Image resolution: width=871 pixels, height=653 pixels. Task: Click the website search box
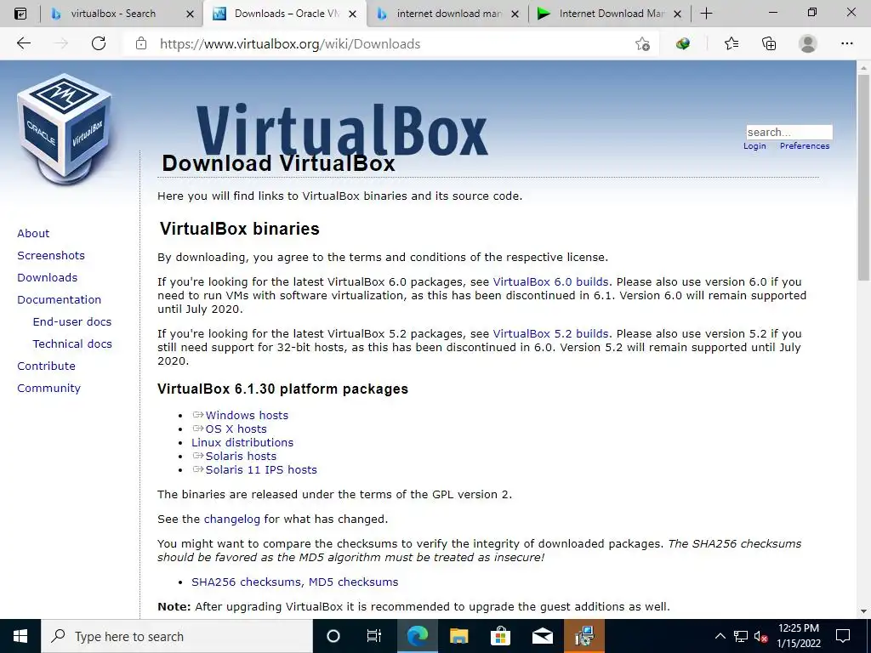[x=788, y=132]
